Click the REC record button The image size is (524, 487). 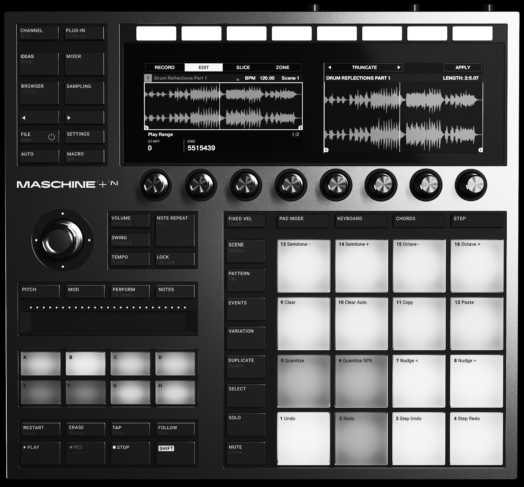[85, 453]
